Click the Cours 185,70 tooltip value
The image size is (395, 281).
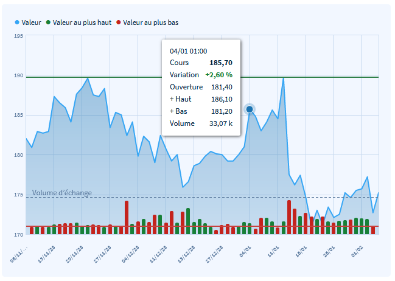tap(221, 63)
